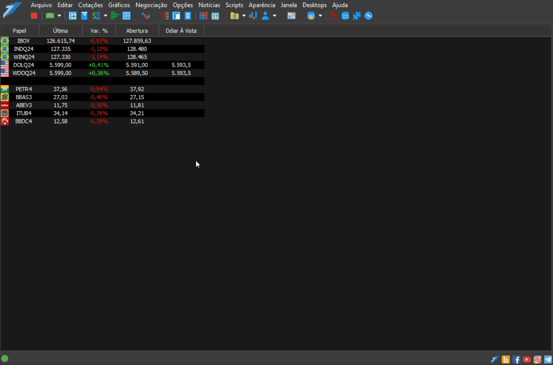Click the green banknote toolbar icon
Viewport: 553px width, 365px height.
point(50,16)
